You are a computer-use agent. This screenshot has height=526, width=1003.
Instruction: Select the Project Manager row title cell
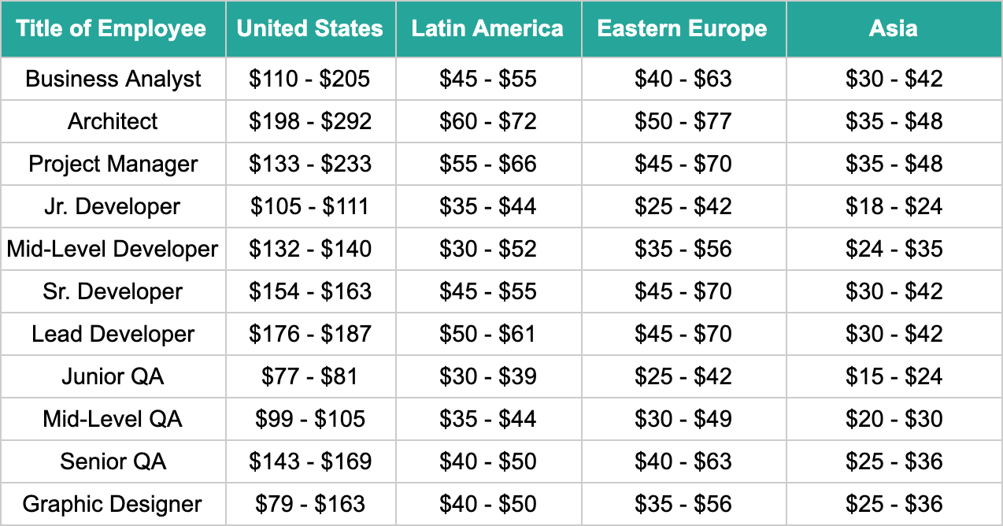(x=113, y=164)
